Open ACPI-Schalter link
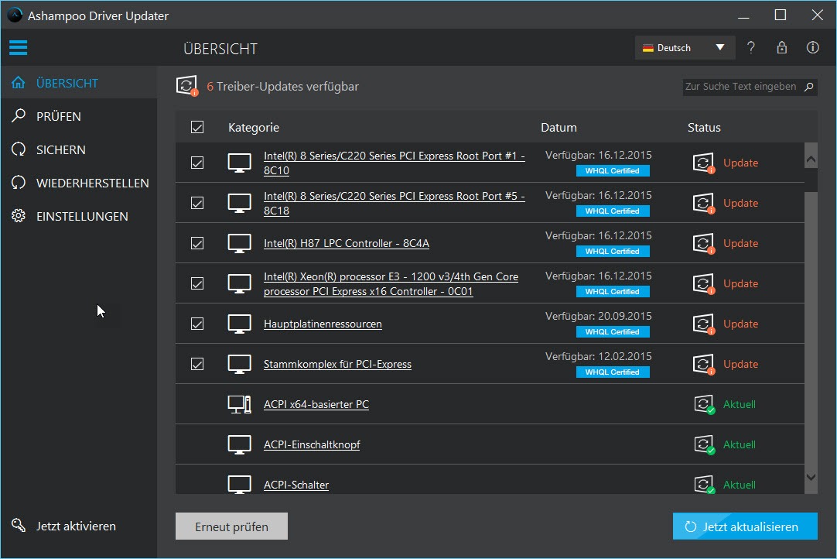The height and width of the screenshot is (559, 837). click(x=296, y=485)
